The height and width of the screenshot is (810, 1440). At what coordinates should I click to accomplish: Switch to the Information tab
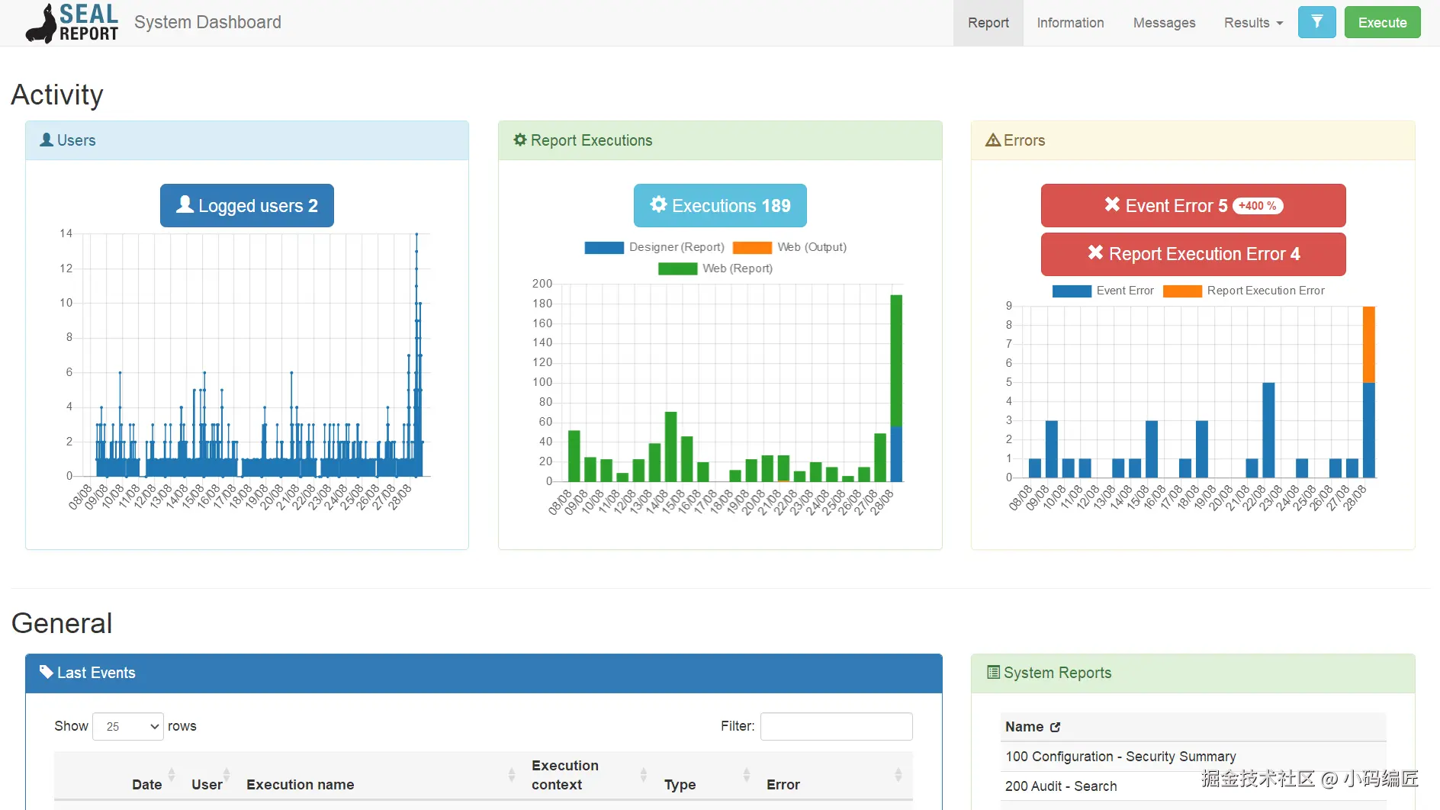1070,23
